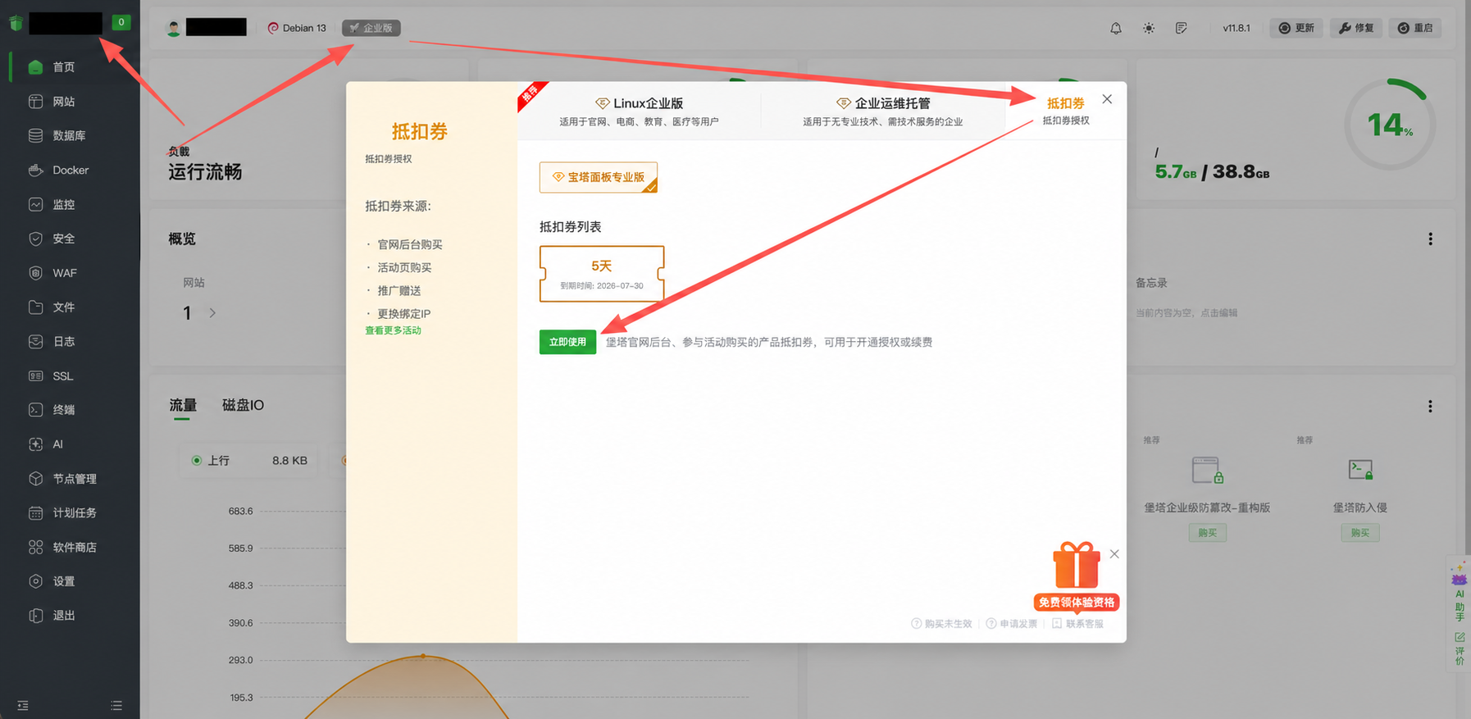Click the 堡塔企业级防篡改 plugin icon
The image size is (1471, 719).
pos(1207,471)
